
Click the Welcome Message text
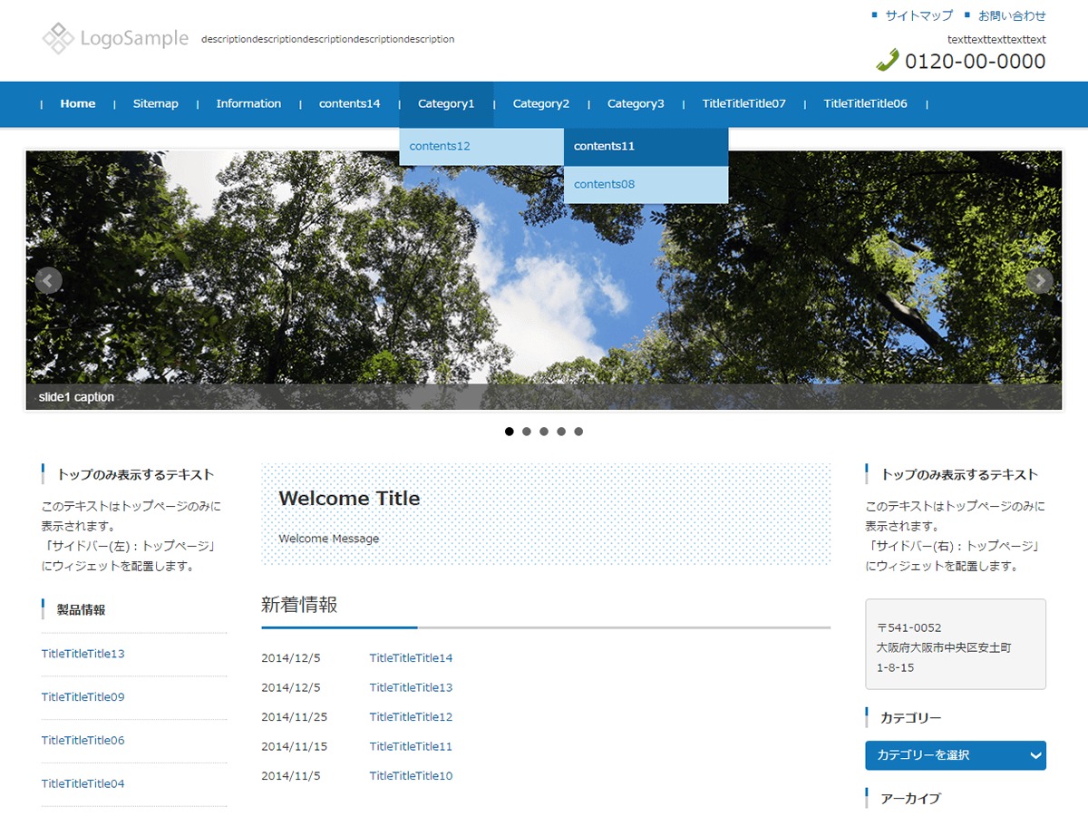point(329,539)
